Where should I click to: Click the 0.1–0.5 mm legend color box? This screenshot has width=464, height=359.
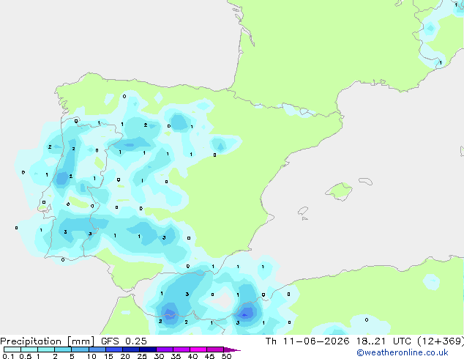(12, 349)
